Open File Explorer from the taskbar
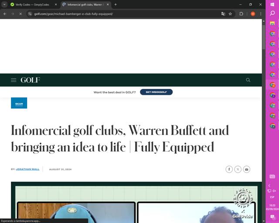Image resolution: width=279 pixels, height=223 pixels. coord(272,23)
